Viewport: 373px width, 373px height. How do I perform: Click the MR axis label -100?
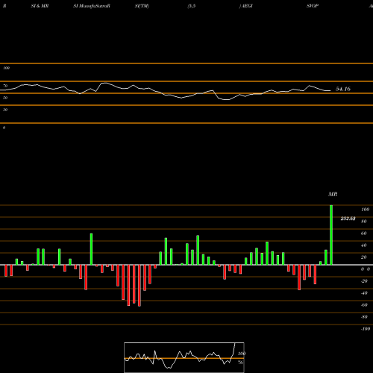pyautogui.click(x=366, y=329)
